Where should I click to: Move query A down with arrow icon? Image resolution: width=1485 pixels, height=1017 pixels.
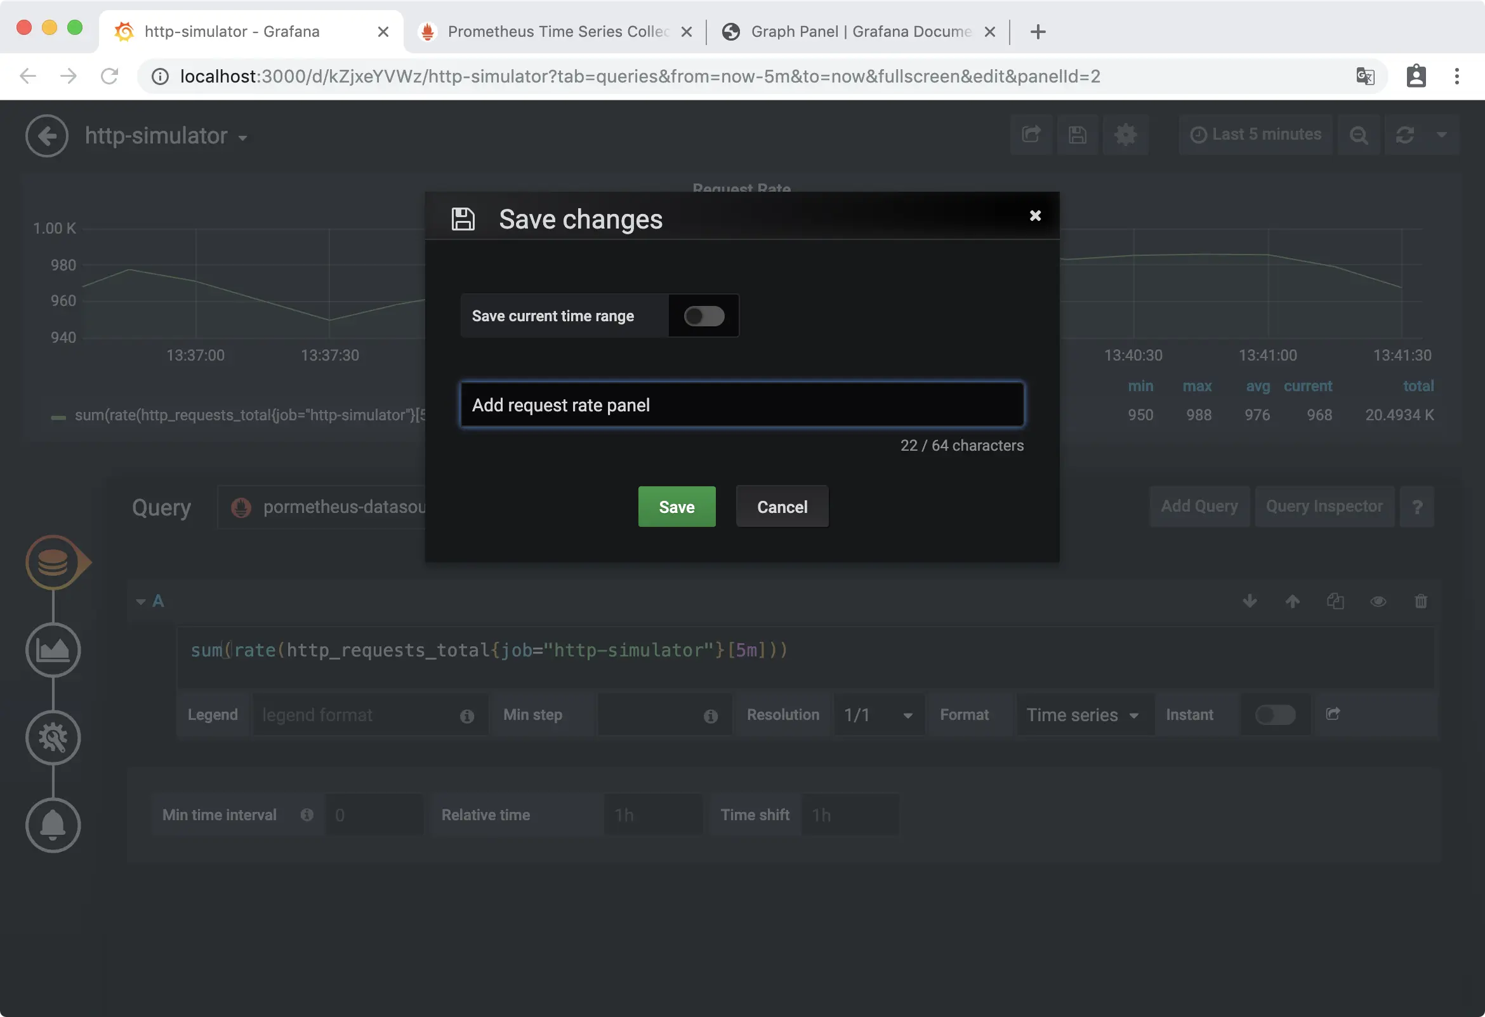[x=1250, y=601]
